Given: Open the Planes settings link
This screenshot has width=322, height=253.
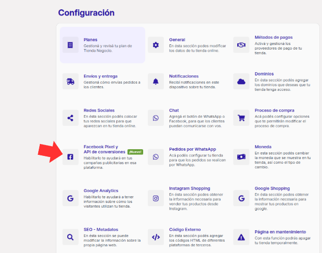Looking at the screenshot, I should 90,40.
